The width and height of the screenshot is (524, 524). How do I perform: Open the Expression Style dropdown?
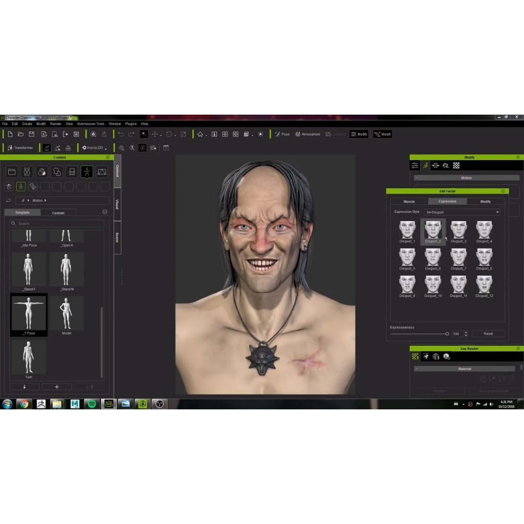462,212
